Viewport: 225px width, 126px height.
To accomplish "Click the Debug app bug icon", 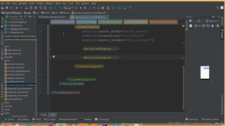I will click(x=85, y=8).
